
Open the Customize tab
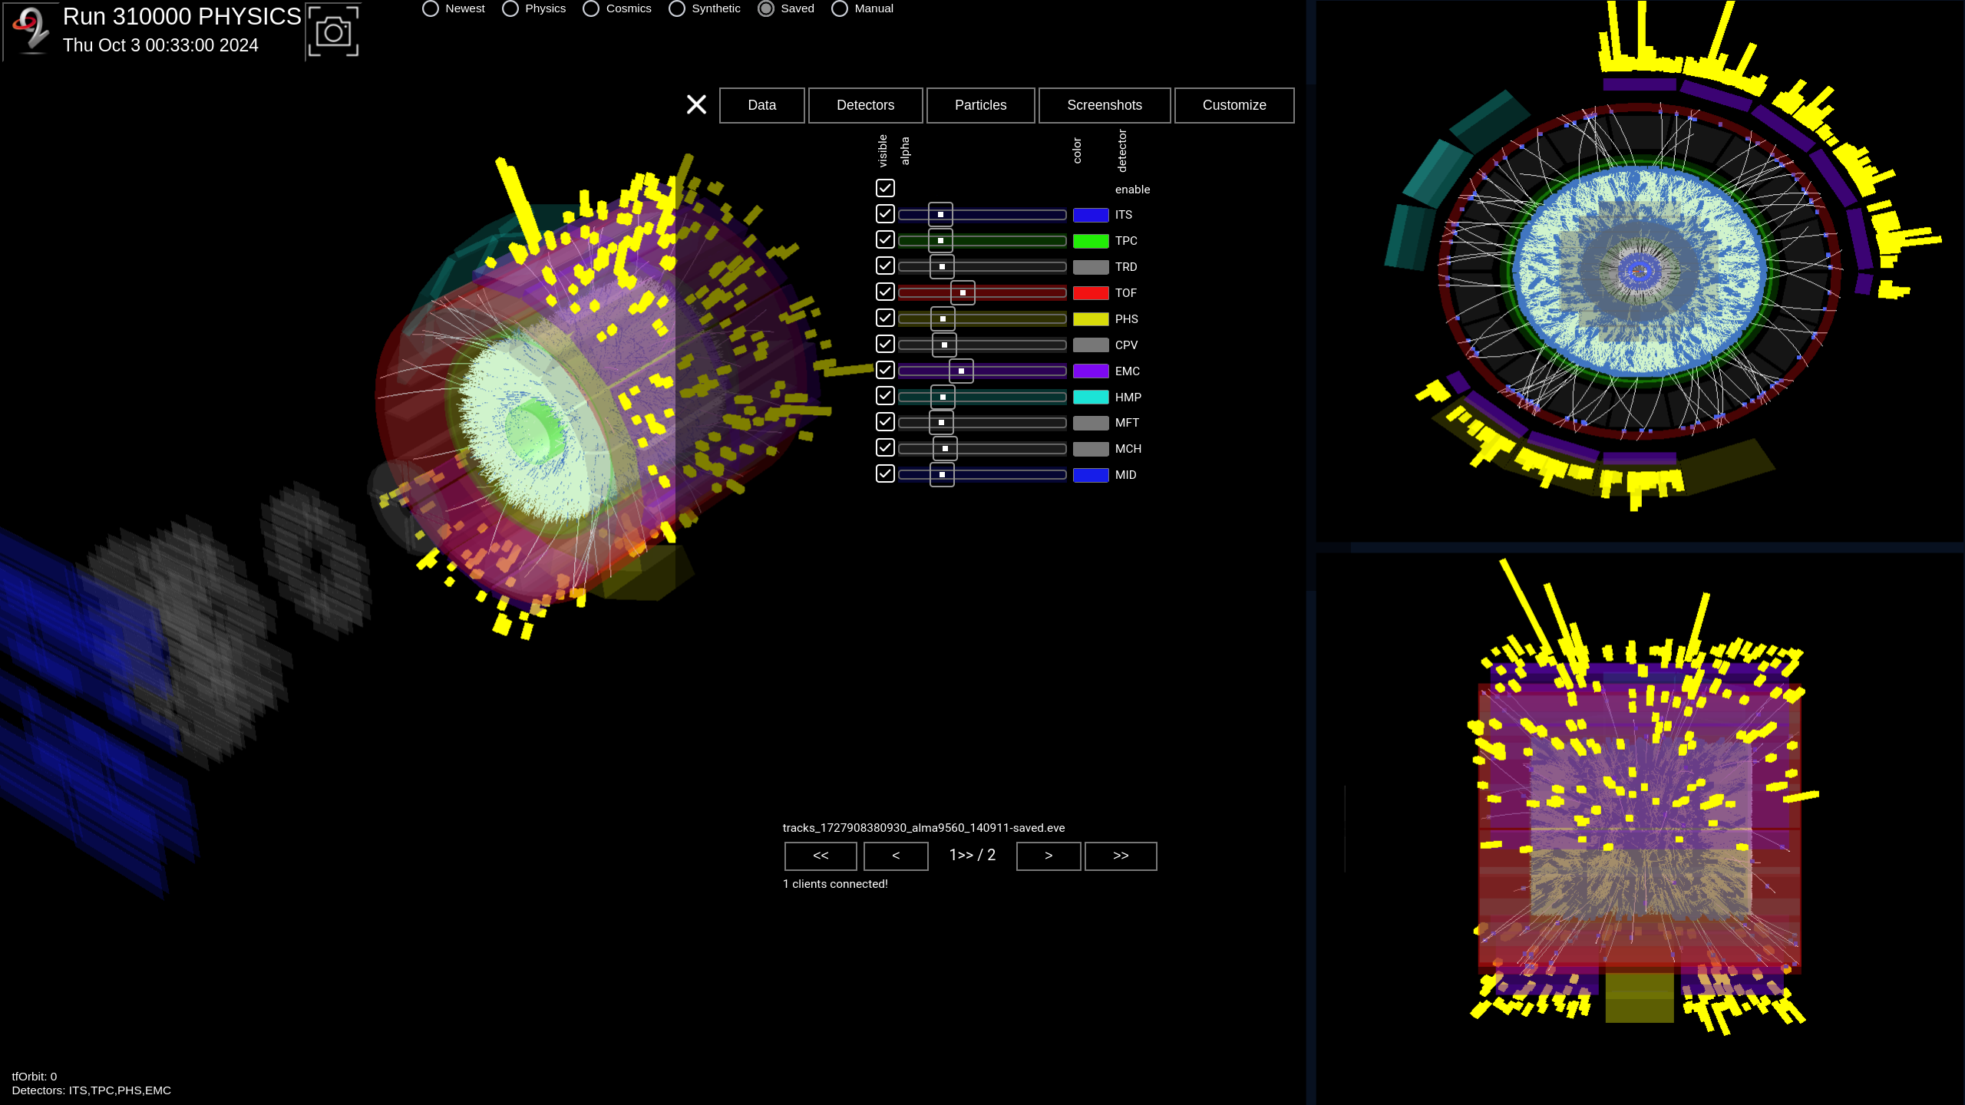[1233, 105]
